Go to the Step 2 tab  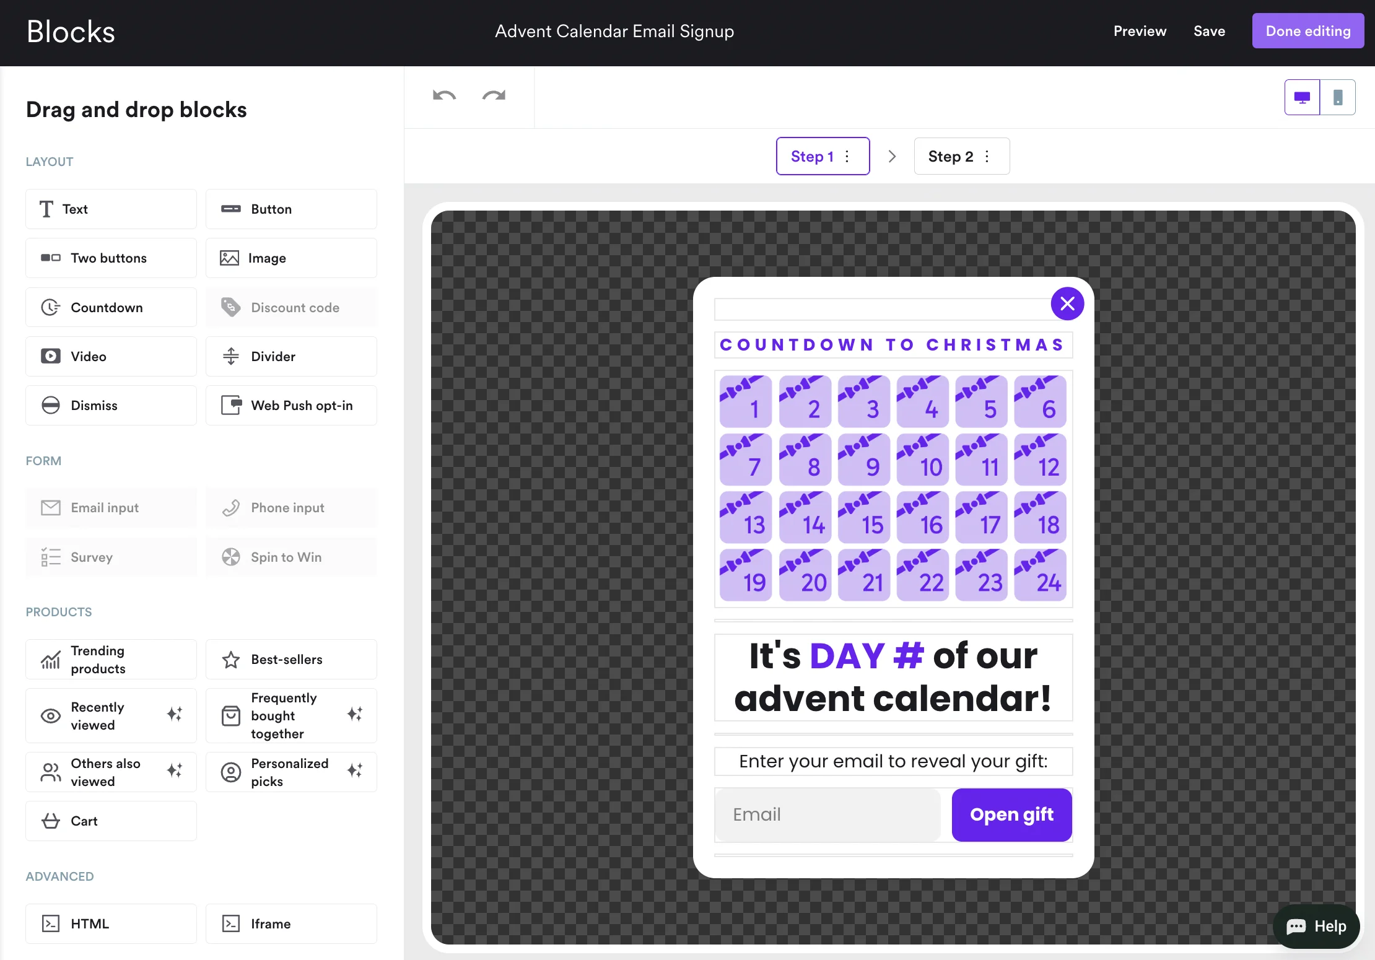950,157
